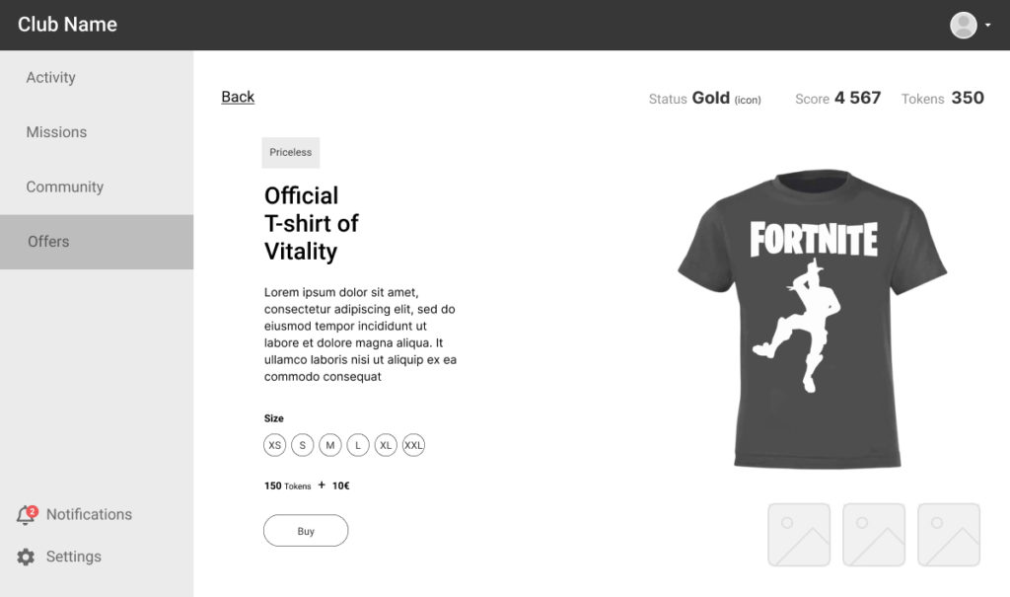The height and width of the screenshot is (597, 1010).
Task: Choose the XXL size circle
Action: pos(413,445)
